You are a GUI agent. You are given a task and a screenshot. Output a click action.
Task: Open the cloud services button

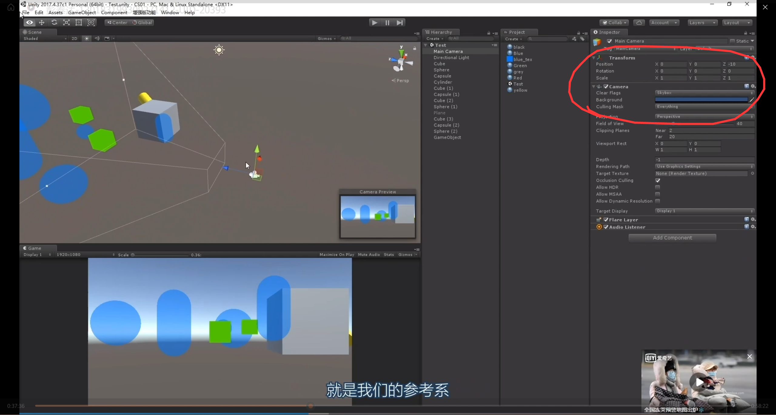[639, 23]
